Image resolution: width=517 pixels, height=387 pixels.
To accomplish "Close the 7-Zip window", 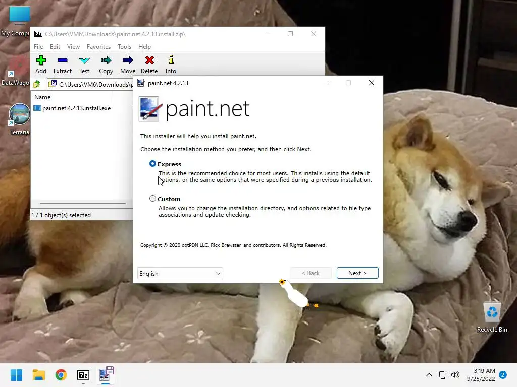I will point(313,34).
